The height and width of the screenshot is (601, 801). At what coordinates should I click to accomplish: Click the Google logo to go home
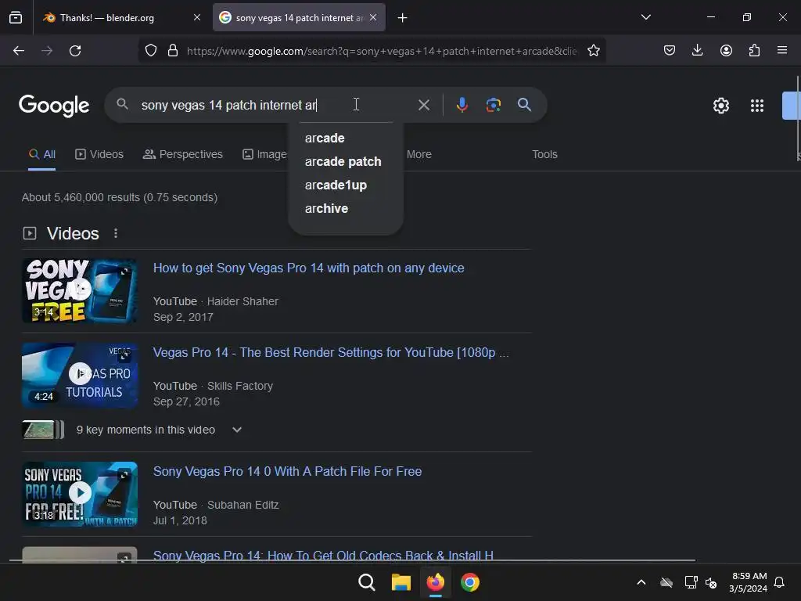point(54,106)
